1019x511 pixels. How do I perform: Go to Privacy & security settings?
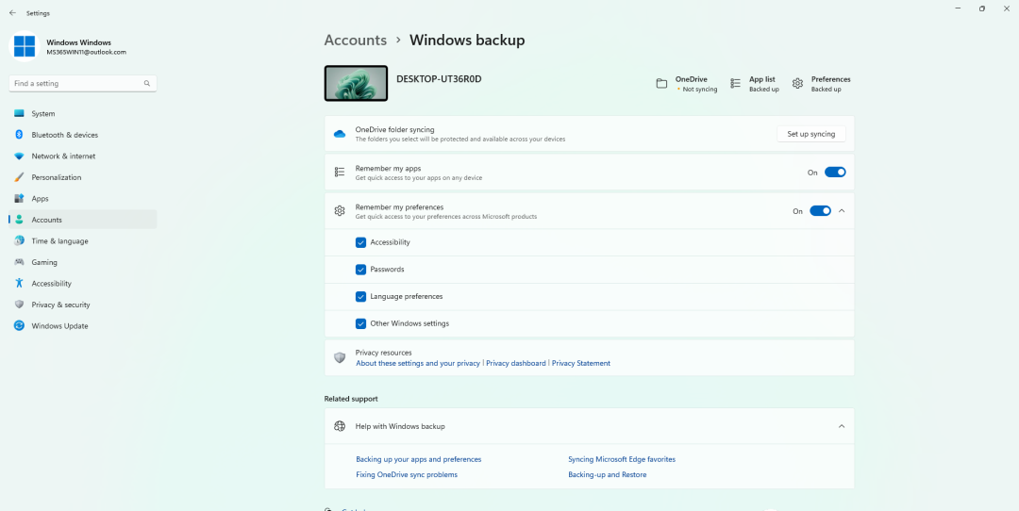[83, 305]
